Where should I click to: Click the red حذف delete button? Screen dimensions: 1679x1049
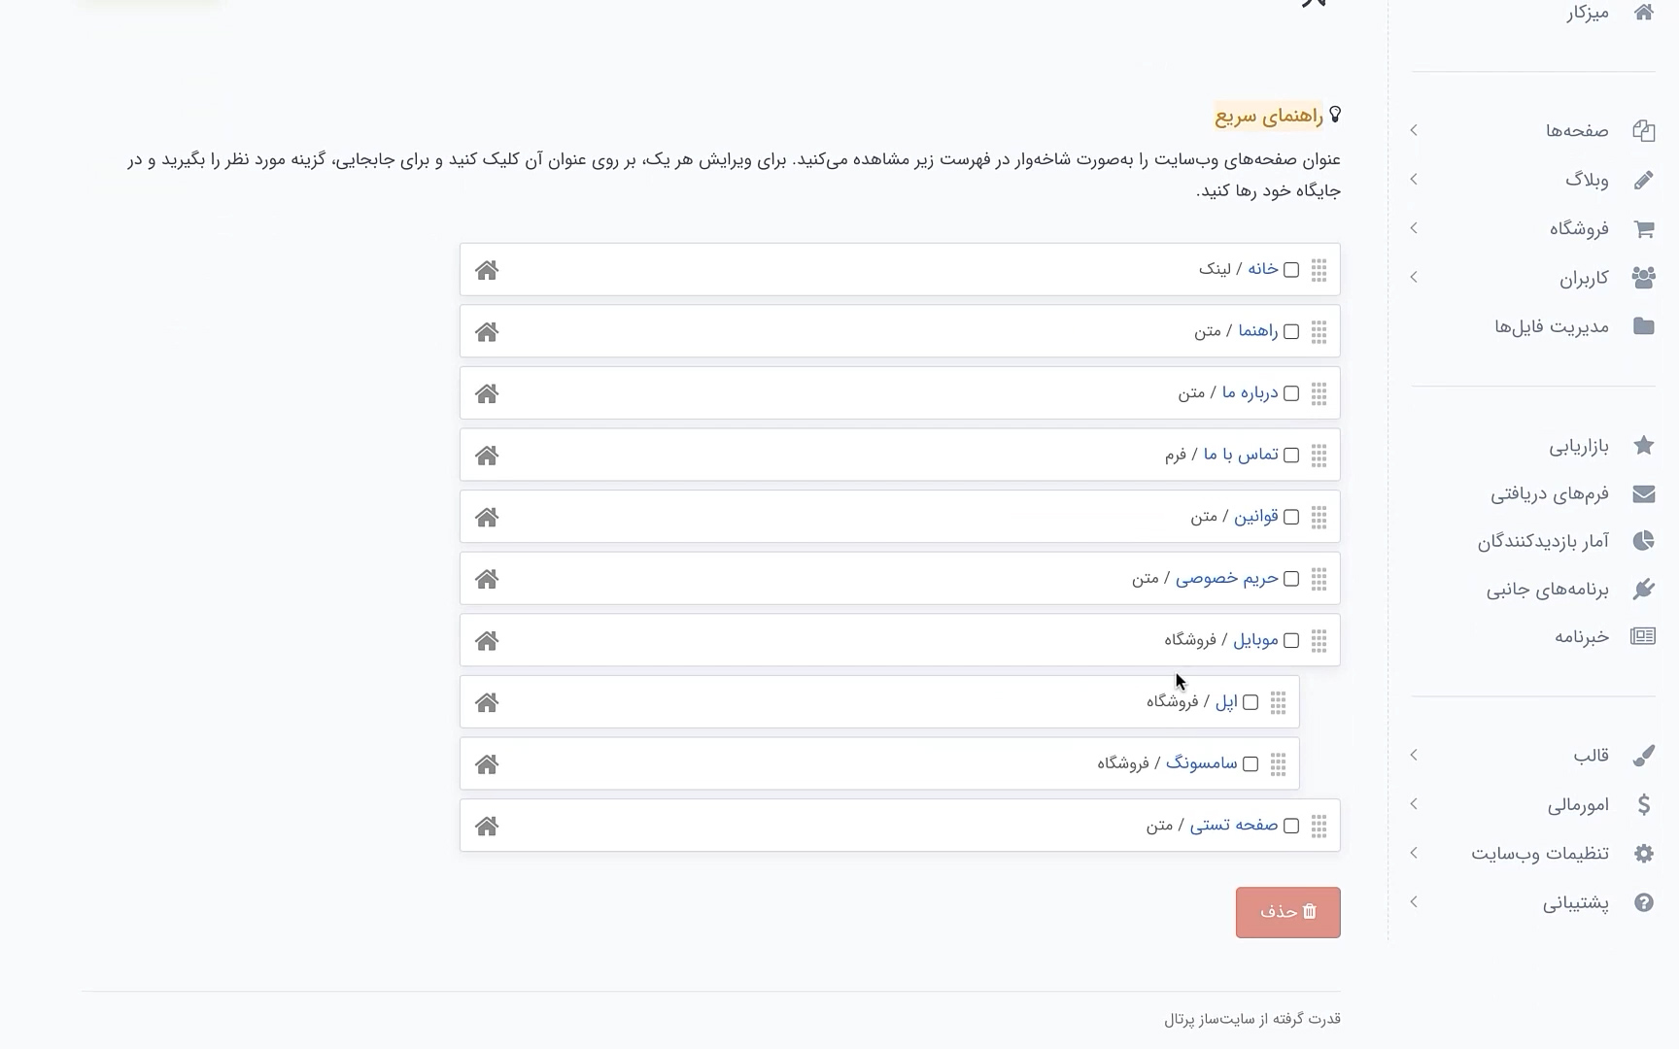(x=1287, y=912)
